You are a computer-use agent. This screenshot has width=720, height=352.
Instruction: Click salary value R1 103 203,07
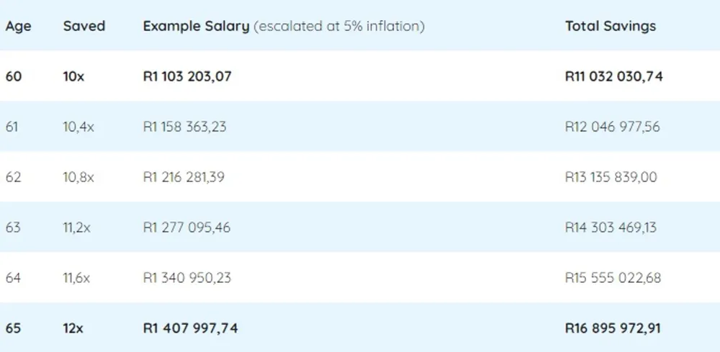(187, 76)
